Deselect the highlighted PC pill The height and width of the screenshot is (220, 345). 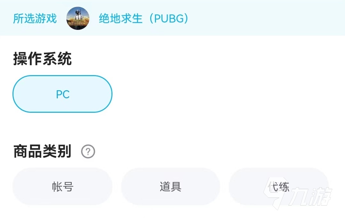click(x=62, y=94)
